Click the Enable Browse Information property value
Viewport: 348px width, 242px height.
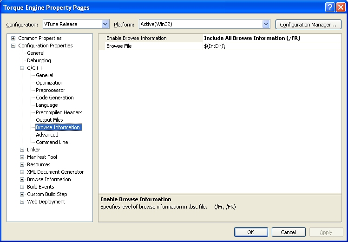252,38
